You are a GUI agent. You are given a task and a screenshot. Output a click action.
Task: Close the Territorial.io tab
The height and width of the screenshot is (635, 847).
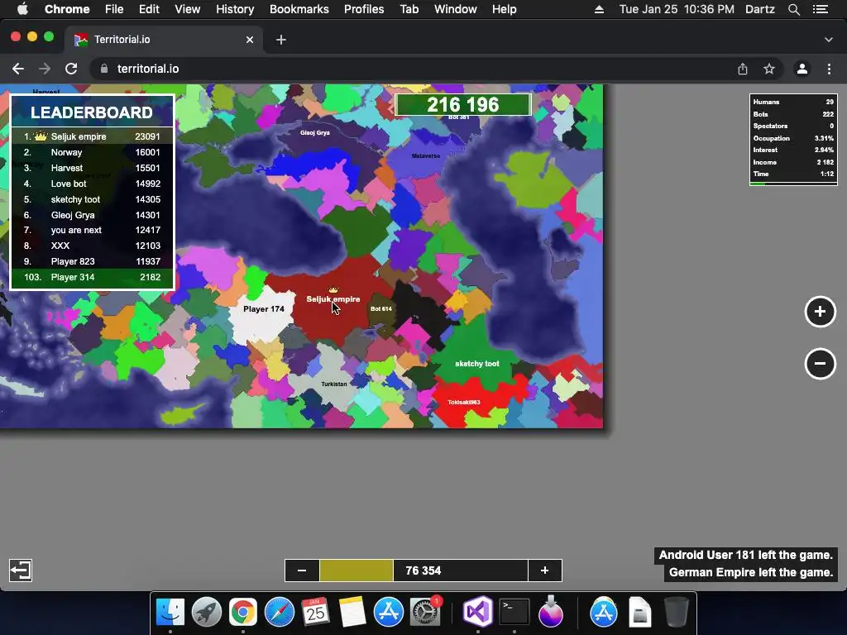(x=250, y=40)
